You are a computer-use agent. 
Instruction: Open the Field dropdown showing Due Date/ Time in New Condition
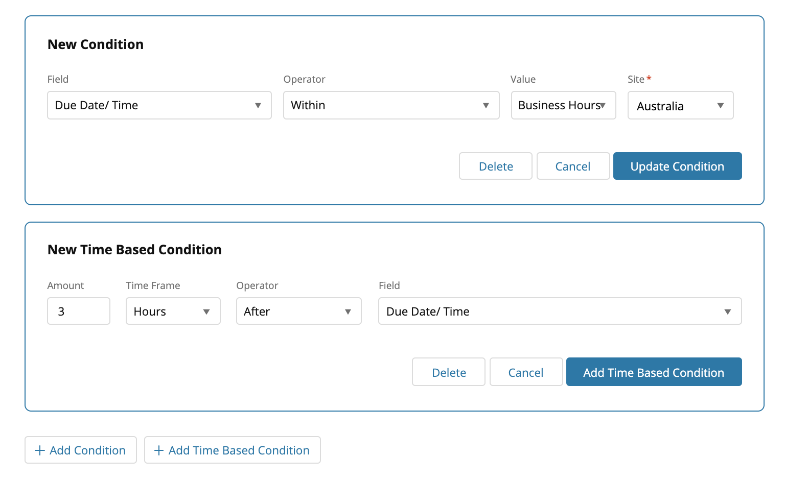(159, 105)
